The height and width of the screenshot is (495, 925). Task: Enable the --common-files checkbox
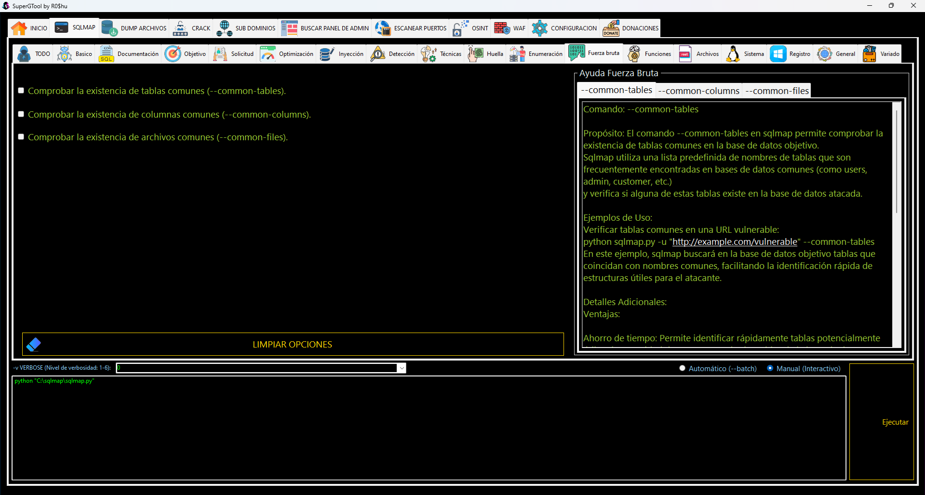click(x=21, y=137)
